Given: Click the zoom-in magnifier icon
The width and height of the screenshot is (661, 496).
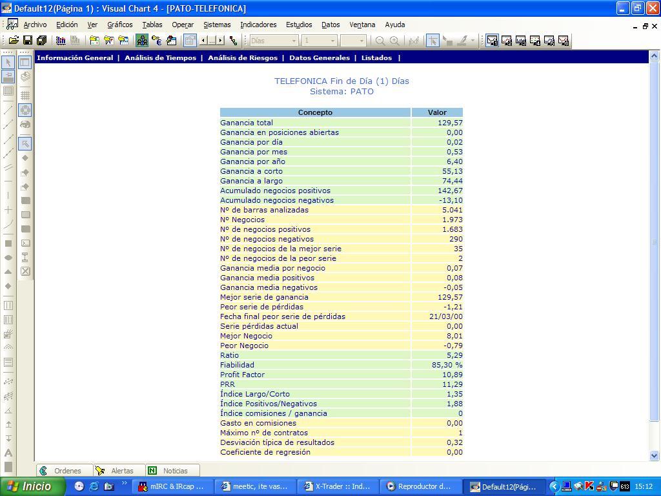Looking at the screenshot, I should [394, 41].
